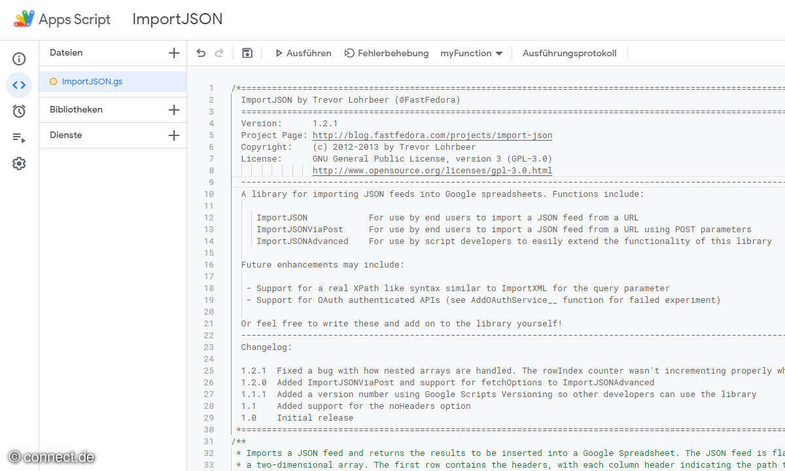Image resolution: width=785 pixels, height=471 pixels.
Task: Add a service next to Dienste
Action: pyautogui.click(x=173, y=135)
